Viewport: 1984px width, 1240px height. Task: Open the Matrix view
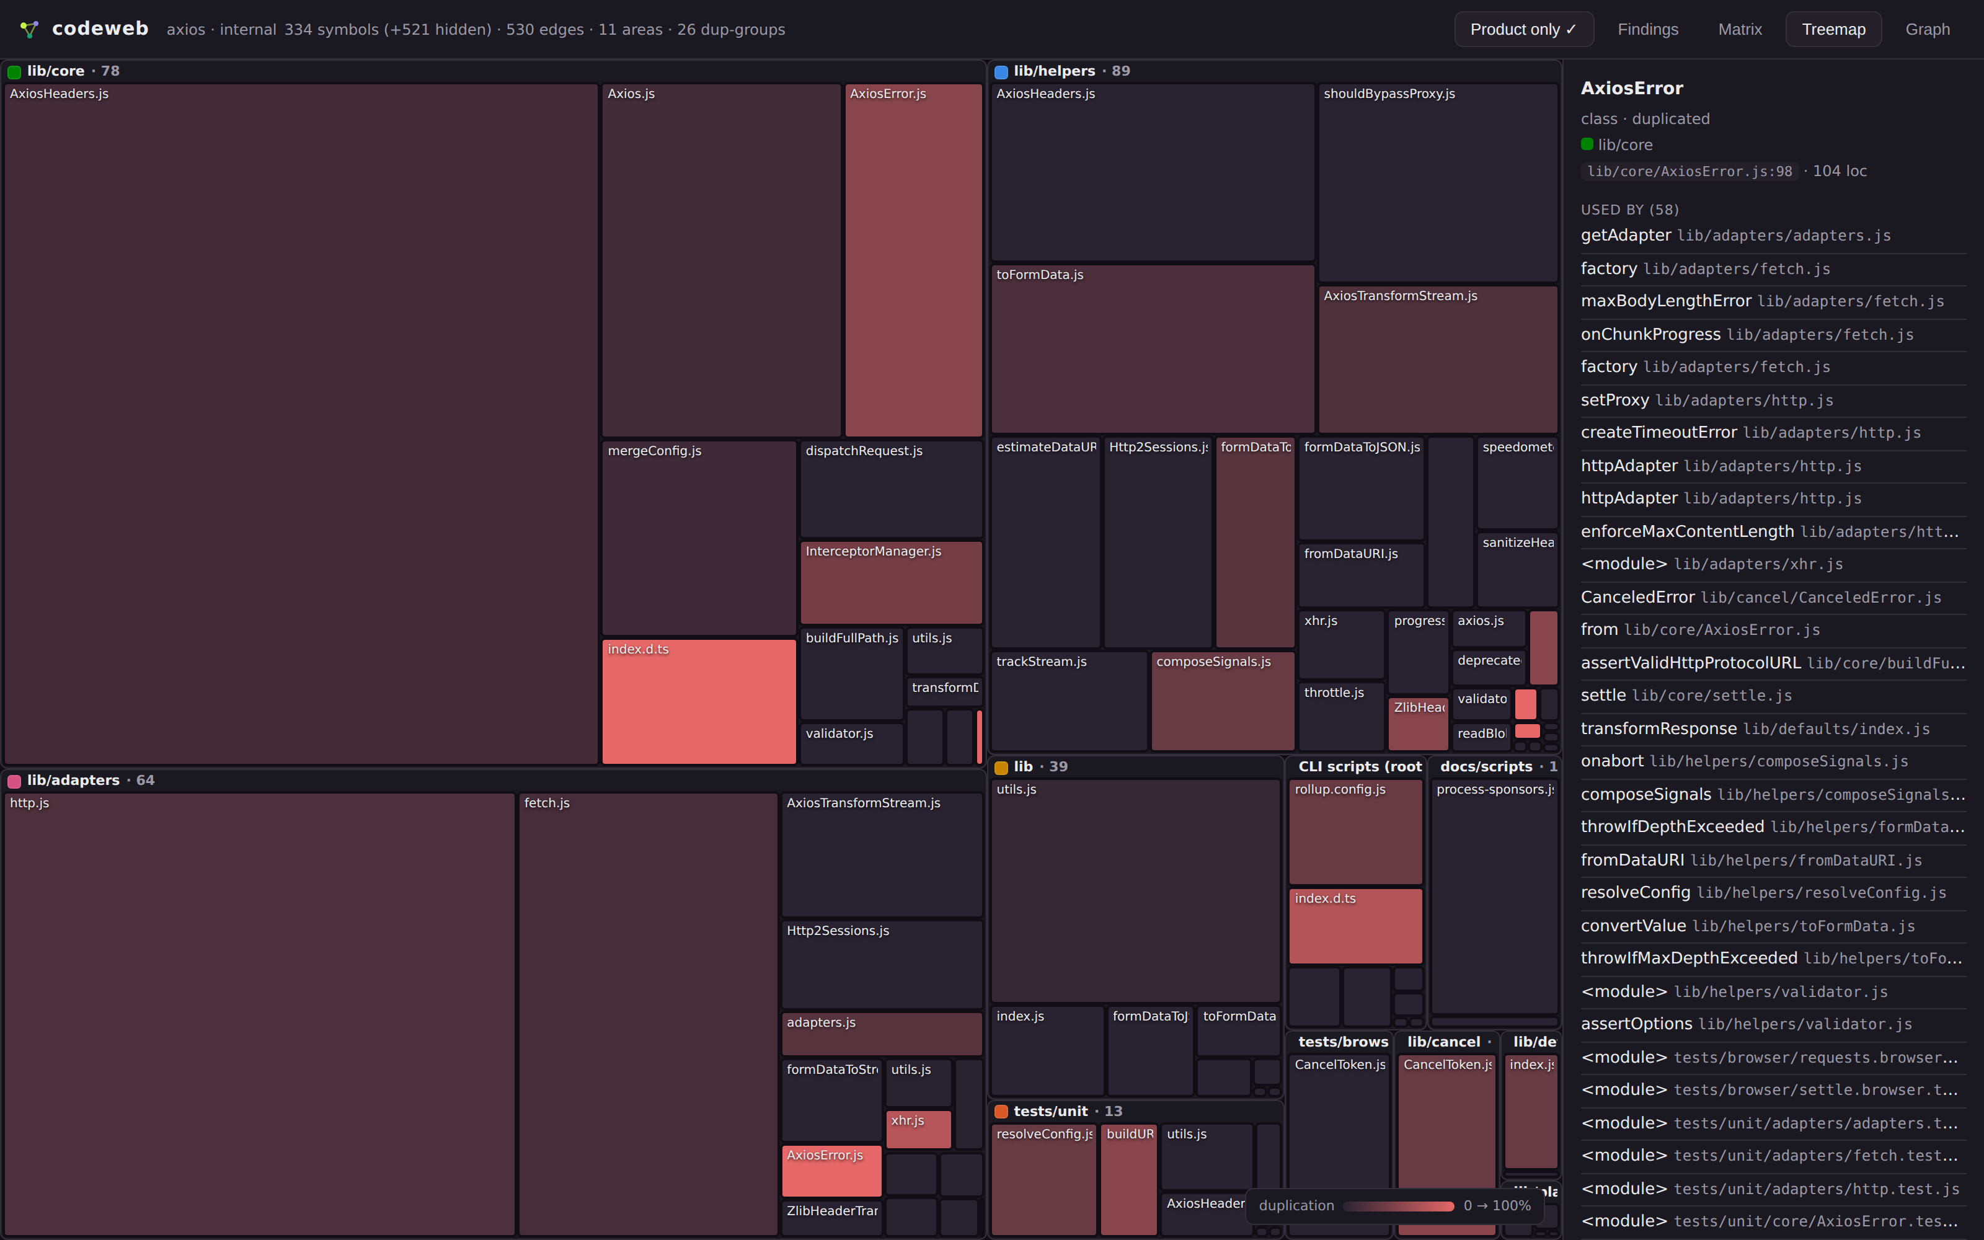pos(1740,30)
